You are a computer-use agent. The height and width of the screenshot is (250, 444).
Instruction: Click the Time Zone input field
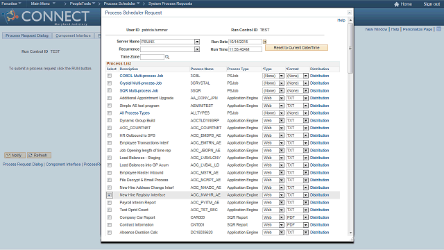(153, 57)
